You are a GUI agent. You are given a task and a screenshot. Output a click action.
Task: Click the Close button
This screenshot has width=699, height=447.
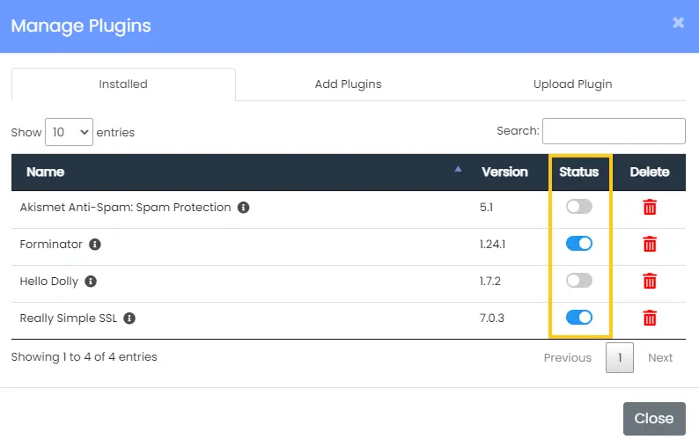point(654,419)
